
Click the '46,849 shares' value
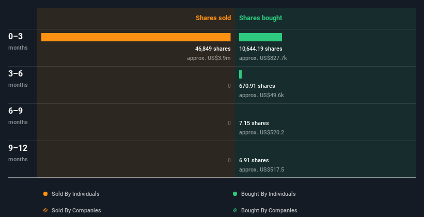point(213,49)
